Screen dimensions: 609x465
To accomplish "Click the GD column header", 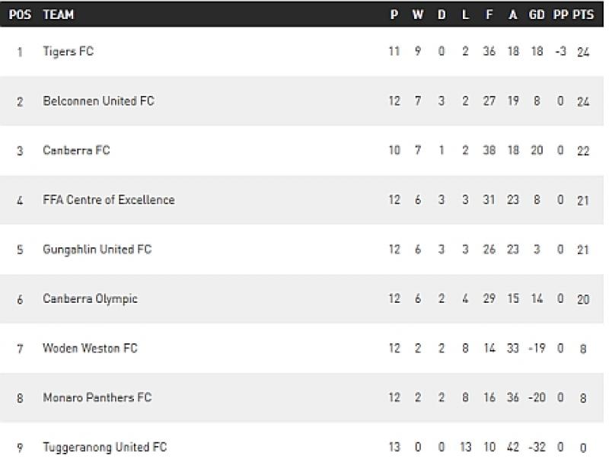I will [x=537, y=14].
